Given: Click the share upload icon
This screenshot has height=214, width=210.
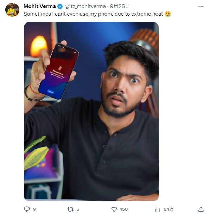Looking at the screenshot, I should (x=201, y=209).
